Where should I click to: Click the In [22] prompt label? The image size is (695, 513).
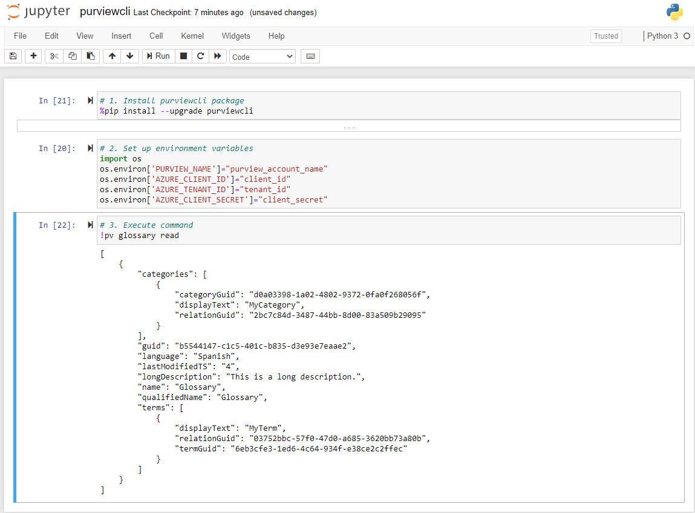click(x=57, y=225)
